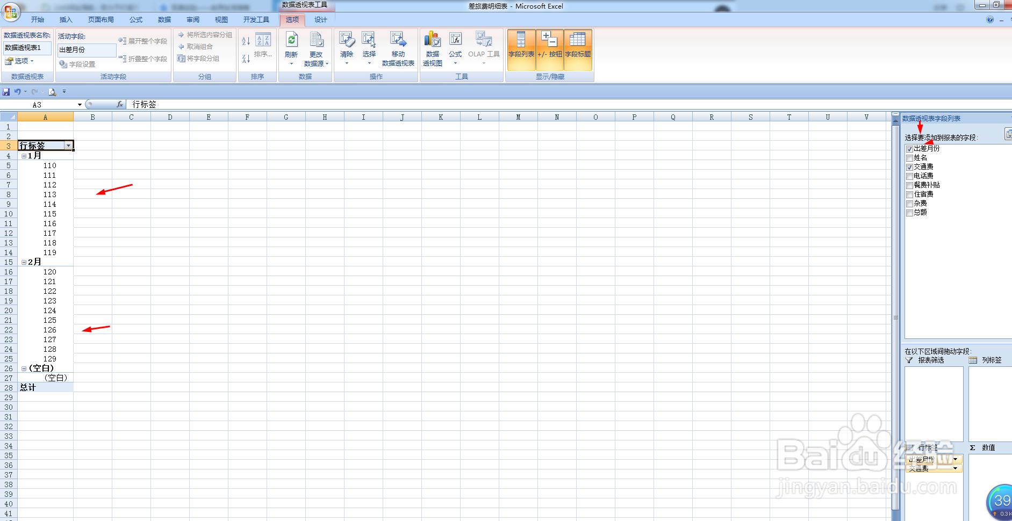Screen dimensions: 1012x521
Task: Collapse the 1月 group in pivot table
Action: coord(24,156)
